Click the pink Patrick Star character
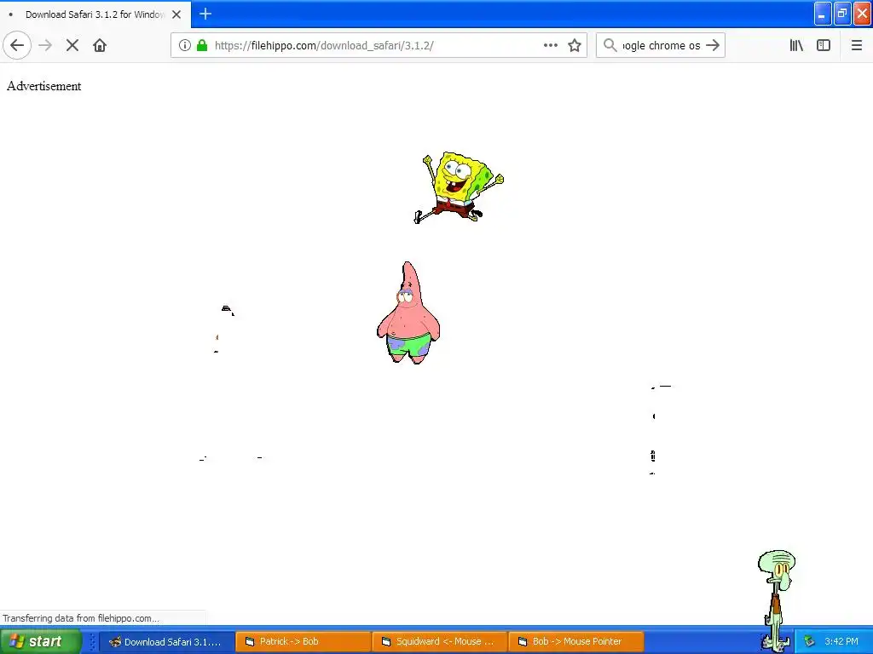This screenshot has height=654, width=873. (408, 313)
